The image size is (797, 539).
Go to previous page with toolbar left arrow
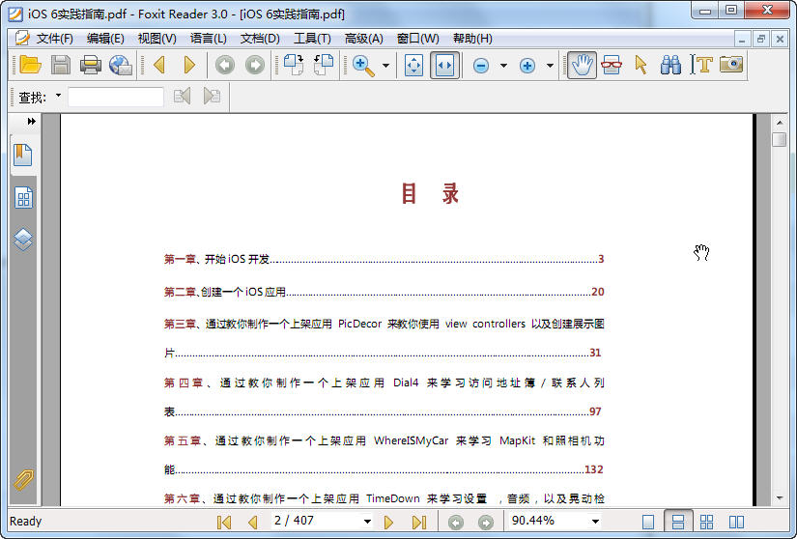point(159,65)
